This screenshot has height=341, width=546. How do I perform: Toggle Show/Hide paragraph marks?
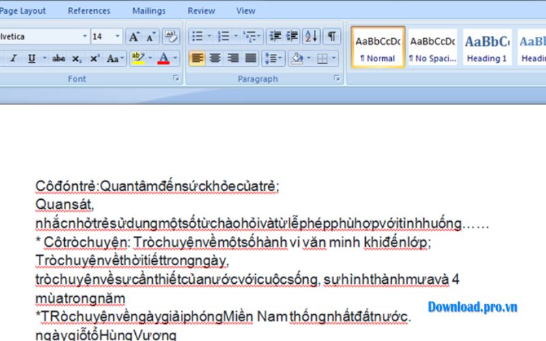(331, 37)
